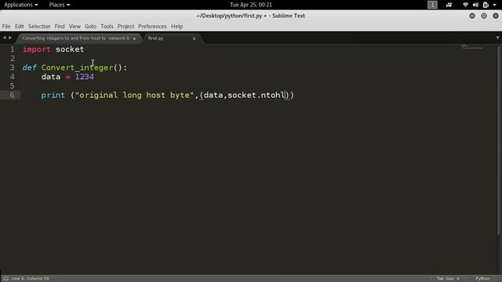Select workspace 1 indicator
This screenshot has width=502, height=282.
coord(432,5)
